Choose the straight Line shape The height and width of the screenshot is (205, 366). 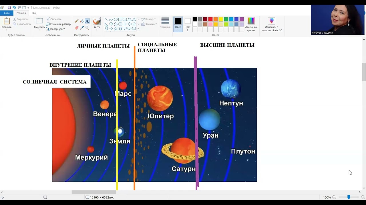click(x=106, y=19)
